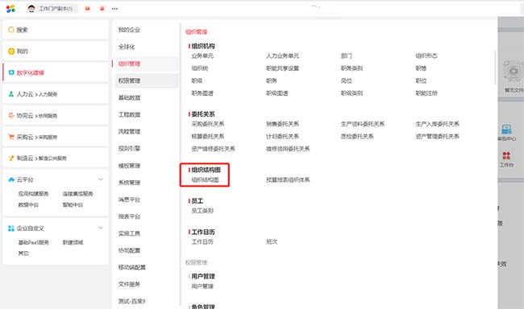Select 协同配置 in the middle list

129,250
